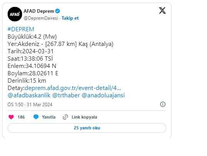The width and height of the screenshot is (207, 156).
Task: Open the @afadbaskanlik mention
Action: click(x=29, y=95)
